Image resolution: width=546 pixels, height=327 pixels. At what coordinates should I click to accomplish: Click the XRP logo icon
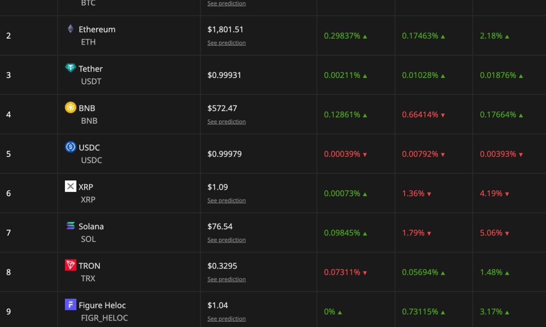coord(70,186)
